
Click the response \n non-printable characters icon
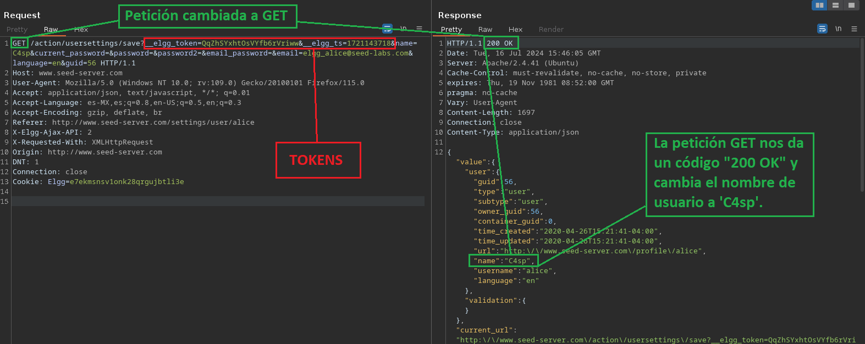tap(838, 29)
